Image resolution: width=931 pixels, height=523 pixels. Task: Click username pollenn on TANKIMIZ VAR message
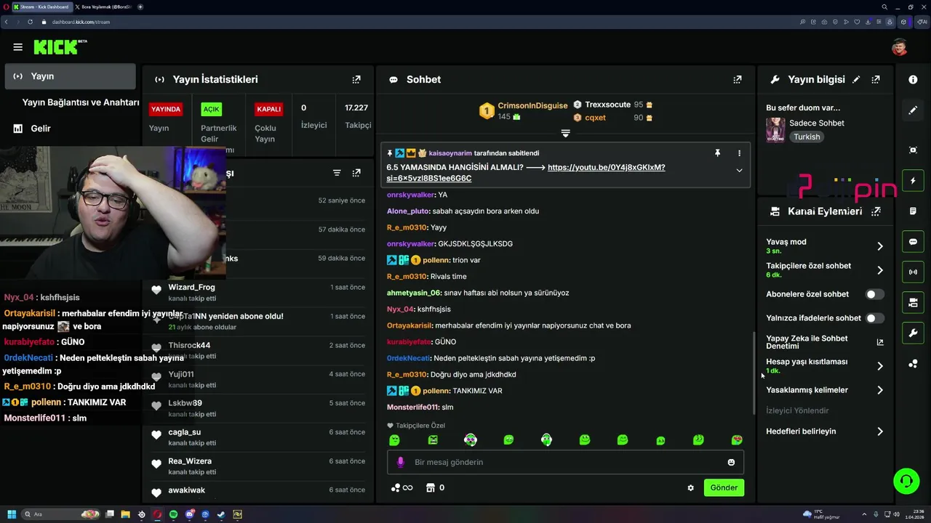[436, 391]
